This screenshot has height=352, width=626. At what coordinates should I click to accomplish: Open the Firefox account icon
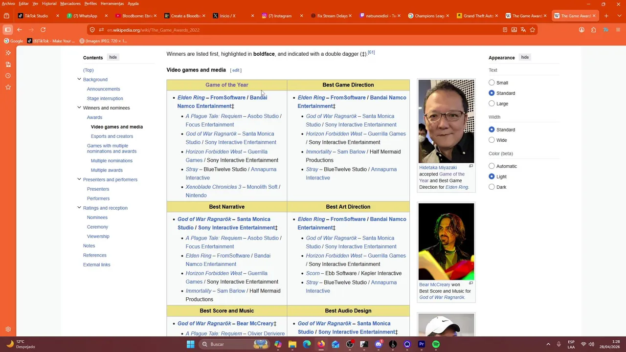pos(581,30)
